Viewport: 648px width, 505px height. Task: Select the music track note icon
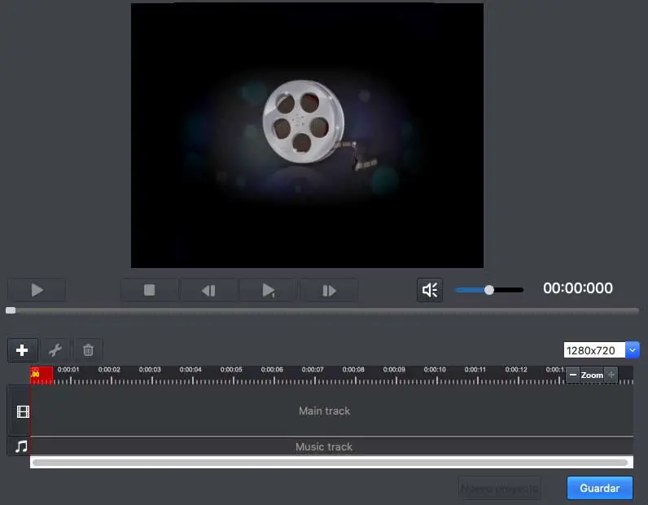(21, 446)
